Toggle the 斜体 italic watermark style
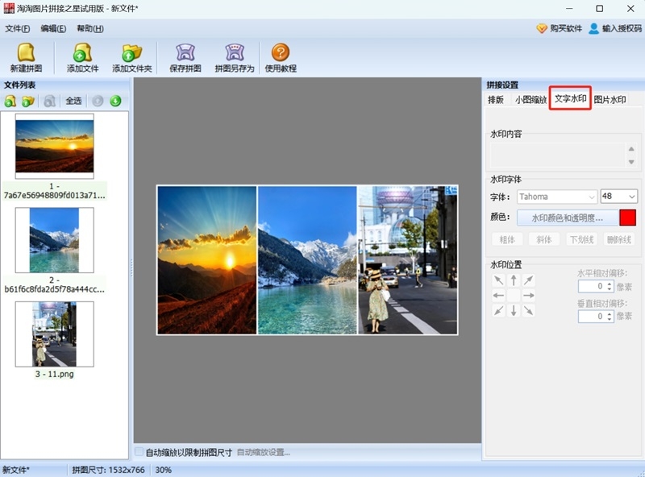The width and height of the screenshot is (645, 477). (x=544, y=239)
